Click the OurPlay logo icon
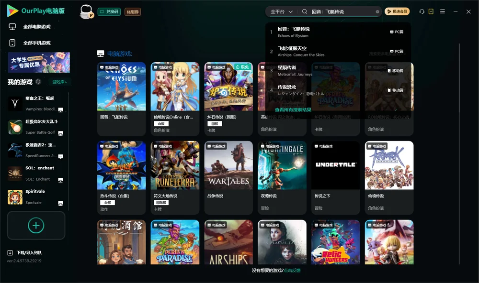This screenshot has width=479, height=283. [12, 11]
